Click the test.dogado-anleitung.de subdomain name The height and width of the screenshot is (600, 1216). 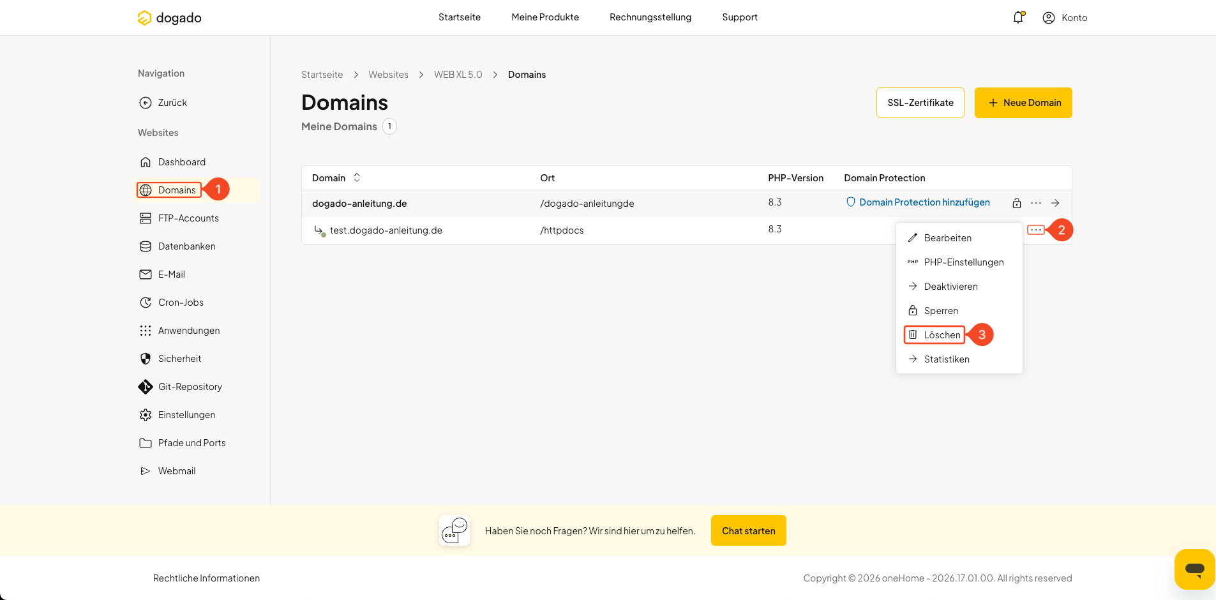pos(386,230)
